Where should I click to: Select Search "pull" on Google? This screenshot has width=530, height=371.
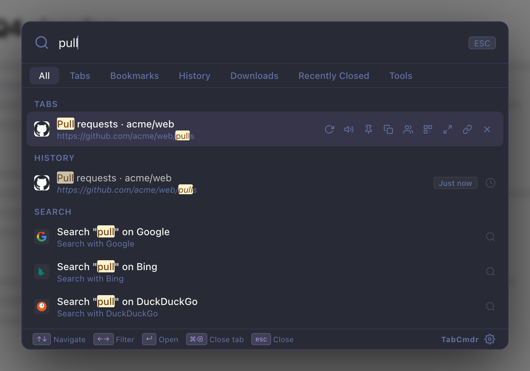coord(265,237)
